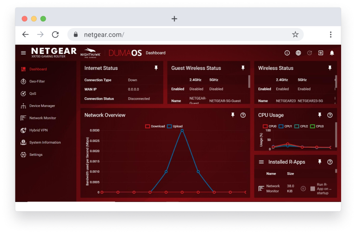Screen dimensions: 356x234
Task: Click the QoS gauge icon
Action: [23, 94]
